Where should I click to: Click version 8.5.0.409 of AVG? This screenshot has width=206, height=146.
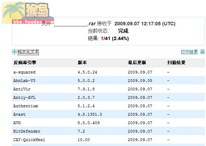(x=88, y=123)
